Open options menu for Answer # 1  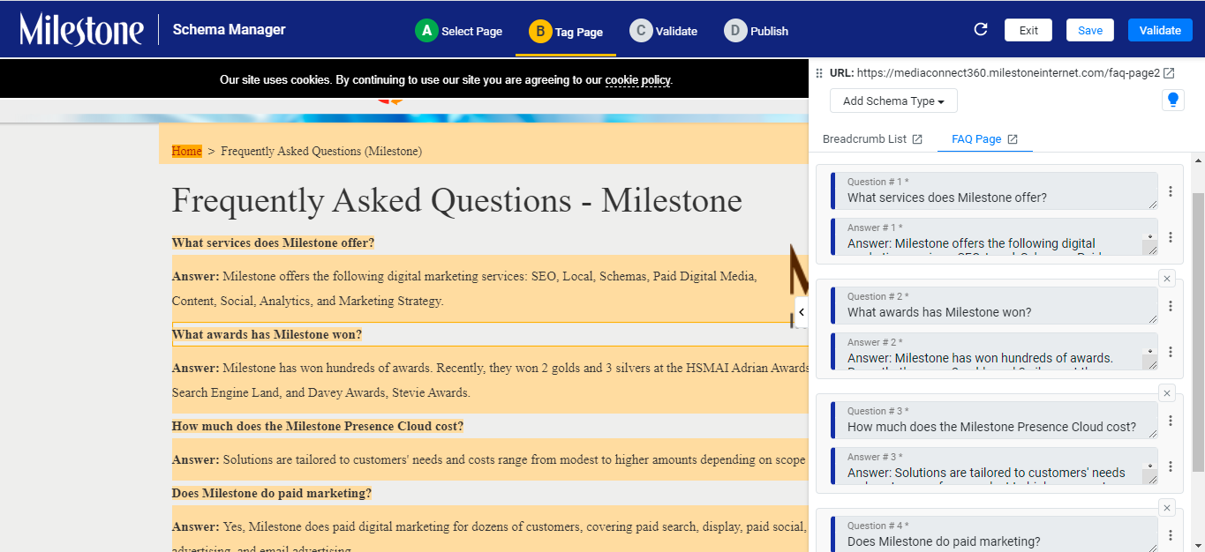coord(1171,237)
